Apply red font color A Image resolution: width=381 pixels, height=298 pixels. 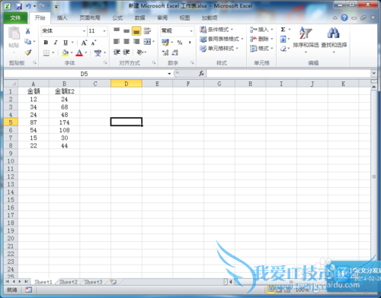click(79, 52)
